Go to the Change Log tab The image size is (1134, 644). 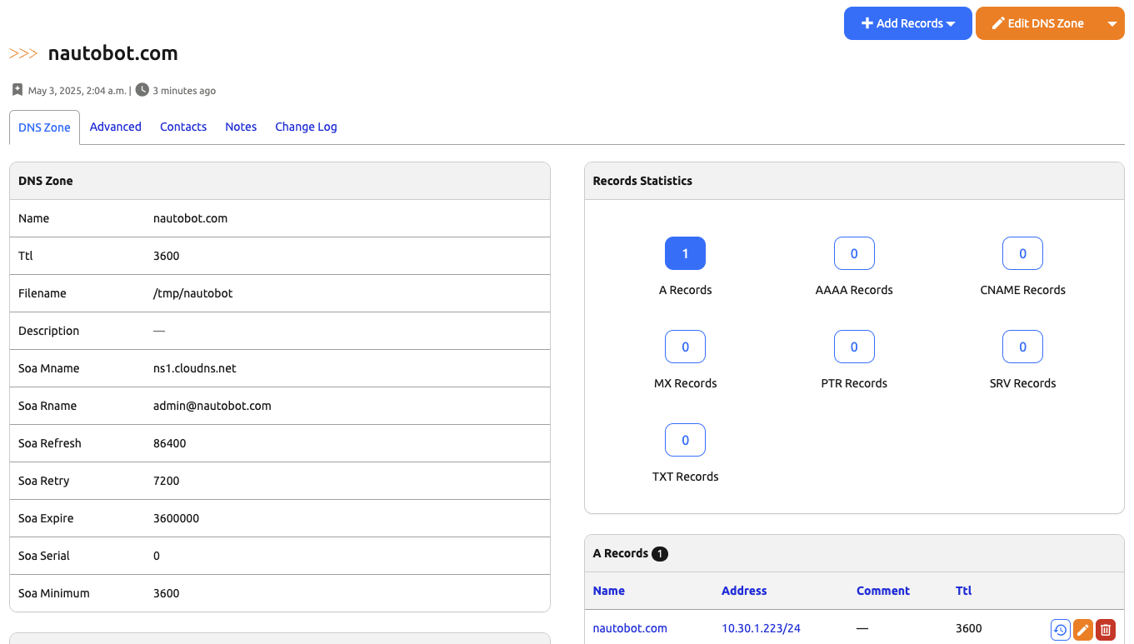306,127
